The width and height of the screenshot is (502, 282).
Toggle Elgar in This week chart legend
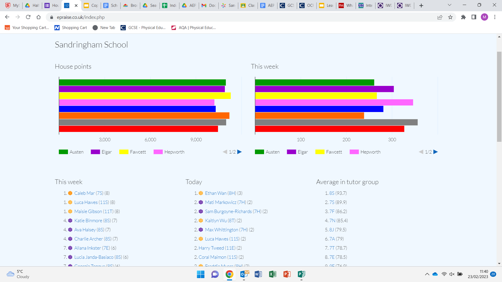pyautogui.click(x=297, y=152)
